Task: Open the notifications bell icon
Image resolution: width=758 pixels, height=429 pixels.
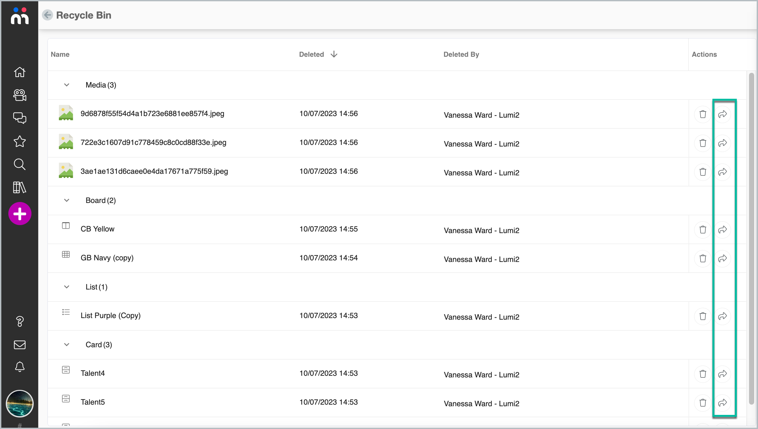Action: pyautogui.click(x=20, y=367)
